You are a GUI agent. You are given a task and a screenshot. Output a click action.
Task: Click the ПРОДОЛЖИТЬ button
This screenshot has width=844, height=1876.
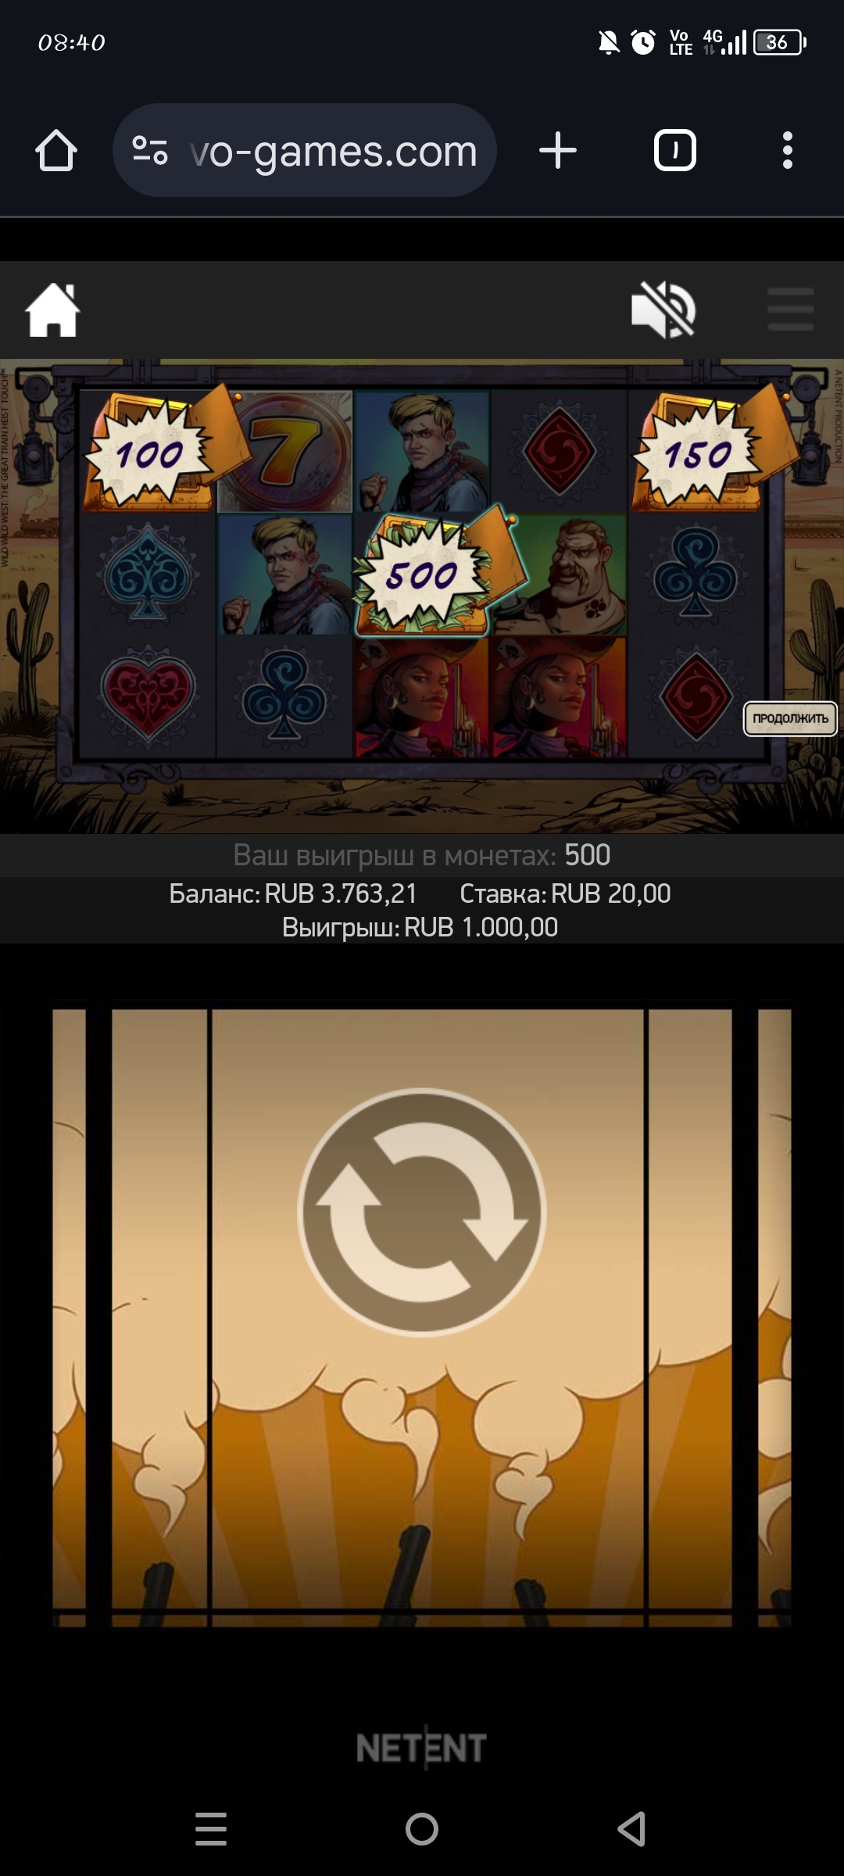[790, 718]
